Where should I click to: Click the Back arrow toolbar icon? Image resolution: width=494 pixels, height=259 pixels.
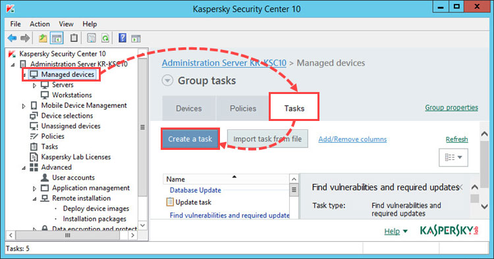[x=12, y=38]
